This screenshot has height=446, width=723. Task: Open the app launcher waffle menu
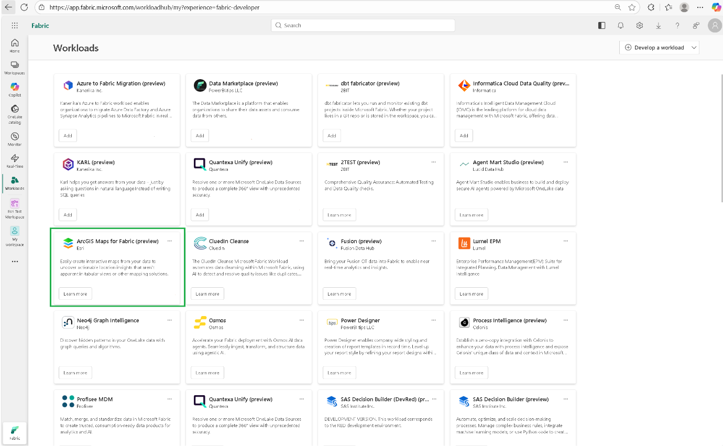(15, 25)
